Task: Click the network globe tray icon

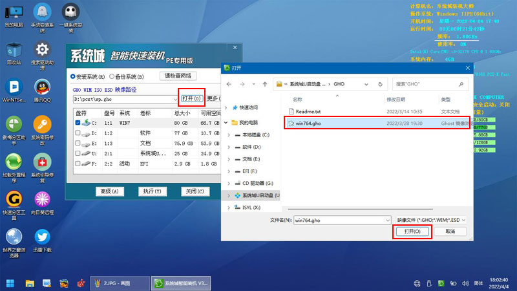Action: click(x=417, y=283)
